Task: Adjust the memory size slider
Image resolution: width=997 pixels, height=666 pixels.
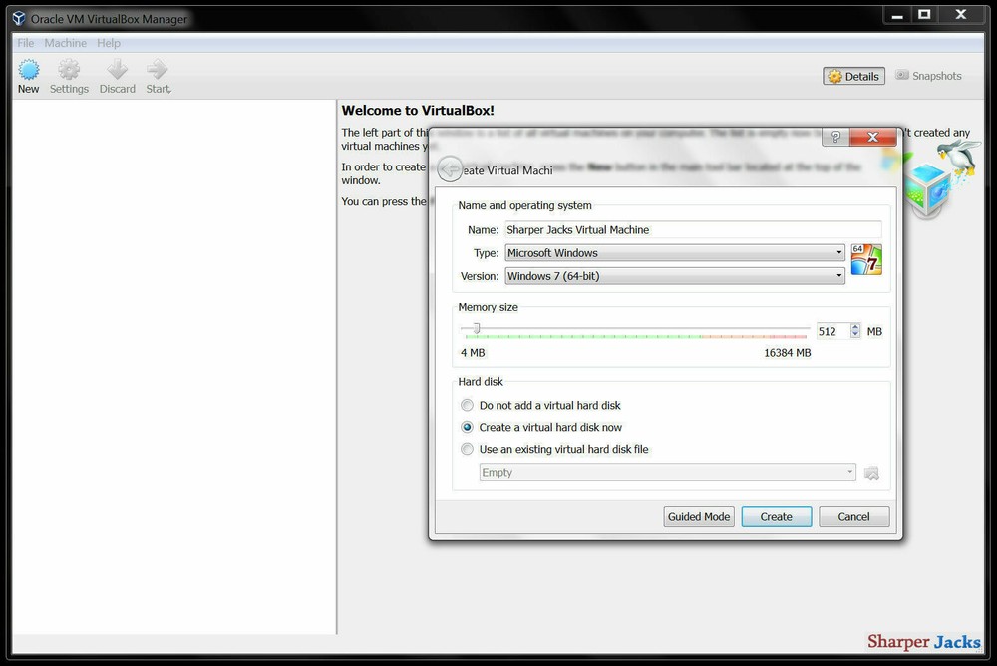Action: (477, 331)
